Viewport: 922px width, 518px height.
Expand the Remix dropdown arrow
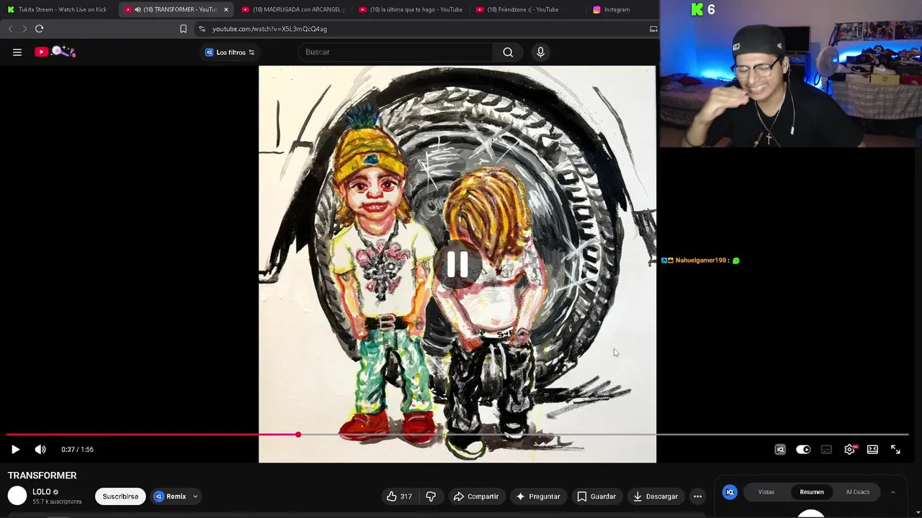click(x=195, y=496)
